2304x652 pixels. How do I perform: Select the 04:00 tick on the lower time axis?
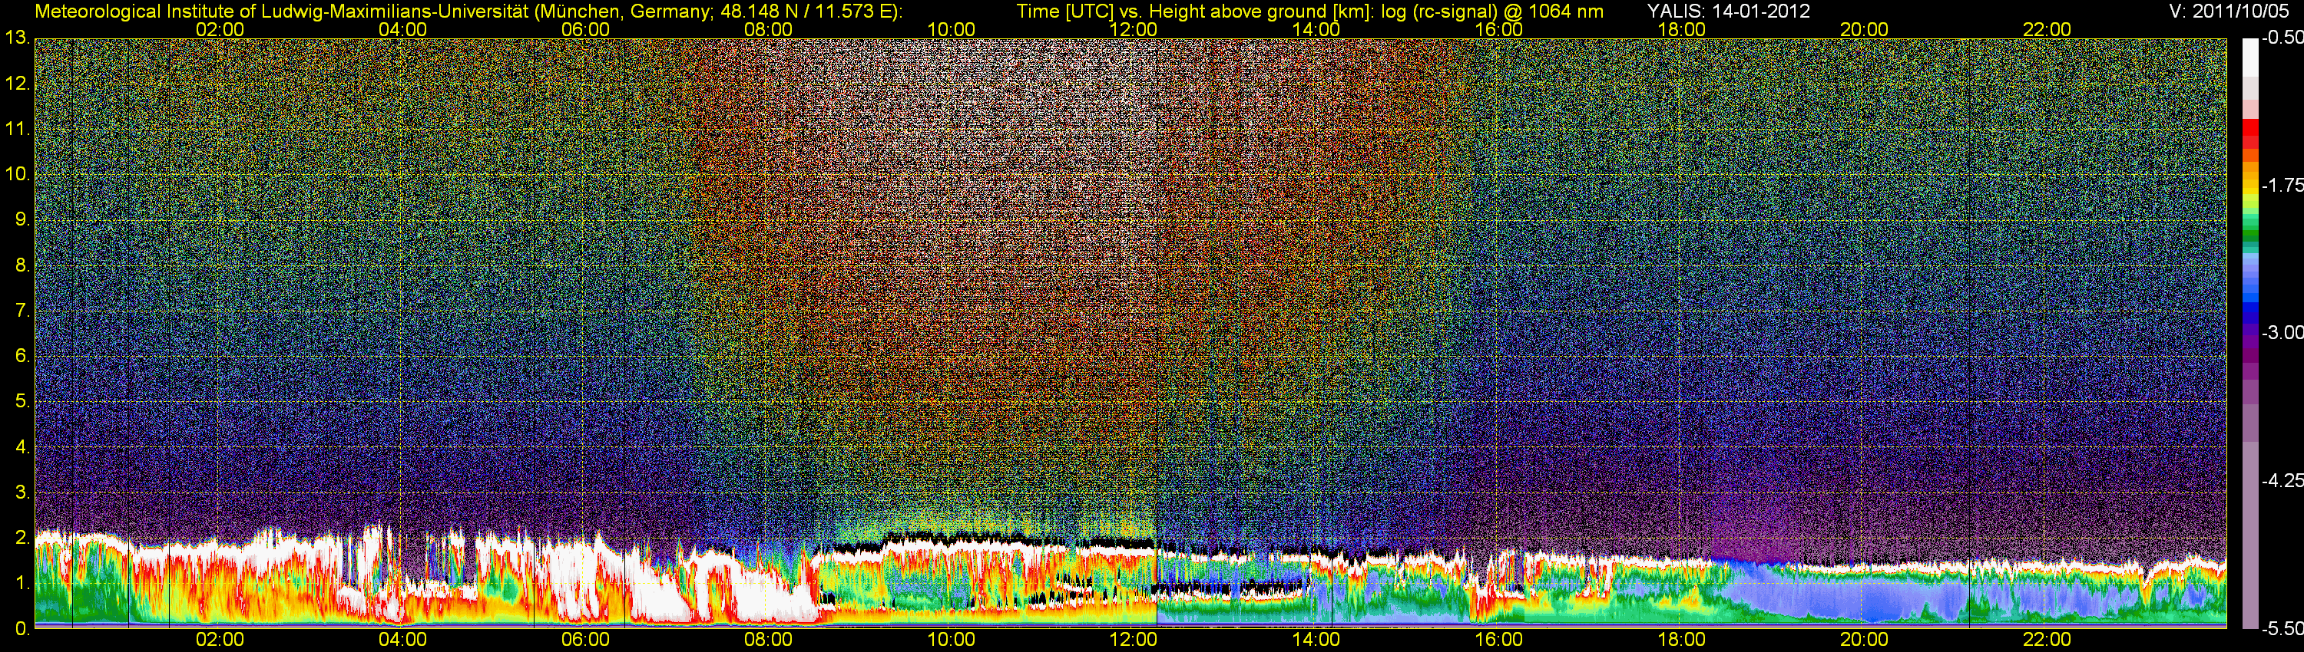402,640
